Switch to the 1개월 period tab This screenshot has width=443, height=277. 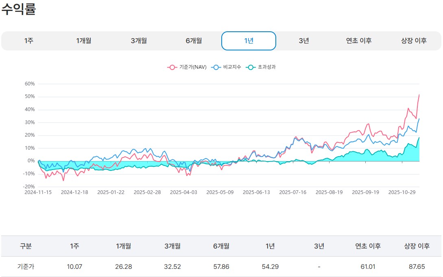(84, 41)
